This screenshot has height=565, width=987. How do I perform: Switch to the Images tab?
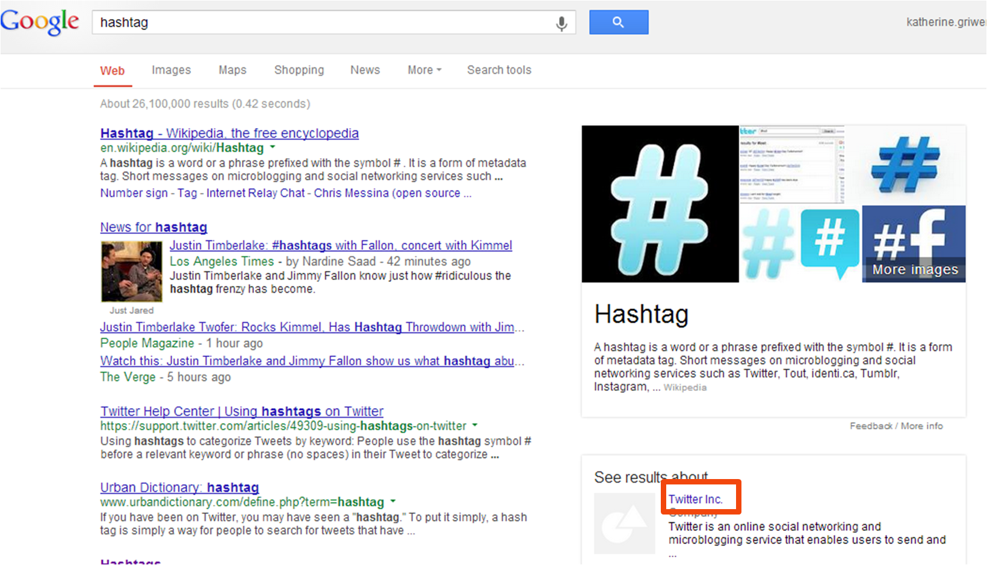coord(171,70)
